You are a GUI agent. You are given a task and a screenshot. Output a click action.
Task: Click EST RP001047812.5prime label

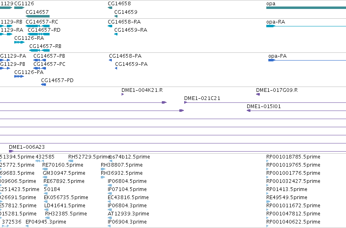(293, 214)
